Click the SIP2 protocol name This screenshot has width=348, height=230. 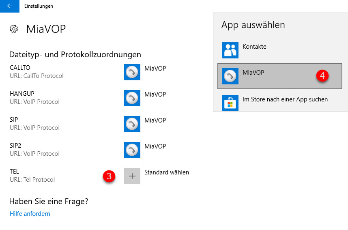[15, 146]
